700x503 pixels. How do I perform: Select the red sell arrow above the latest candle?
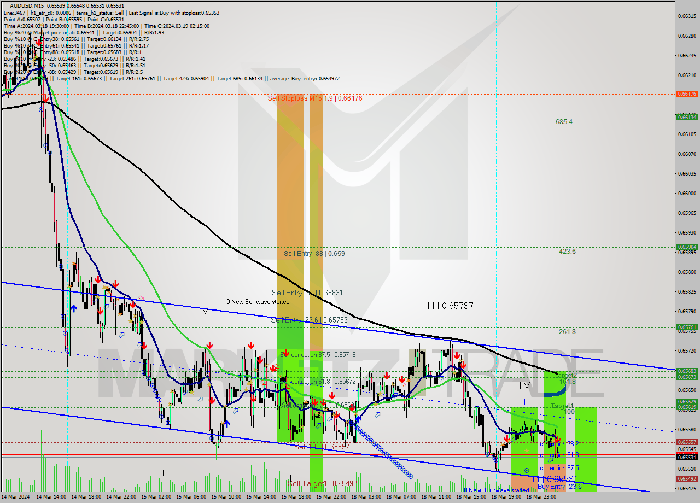558,440
